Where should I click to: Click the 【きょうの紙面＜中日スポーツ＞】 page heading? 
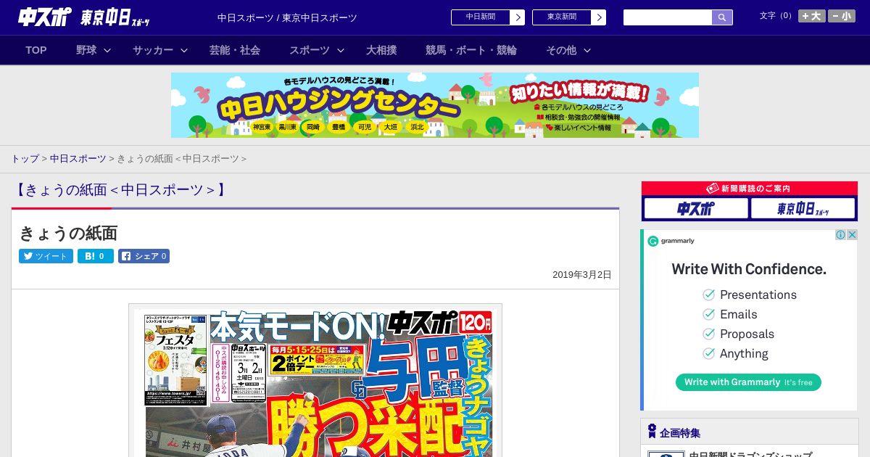click(120, 190)
